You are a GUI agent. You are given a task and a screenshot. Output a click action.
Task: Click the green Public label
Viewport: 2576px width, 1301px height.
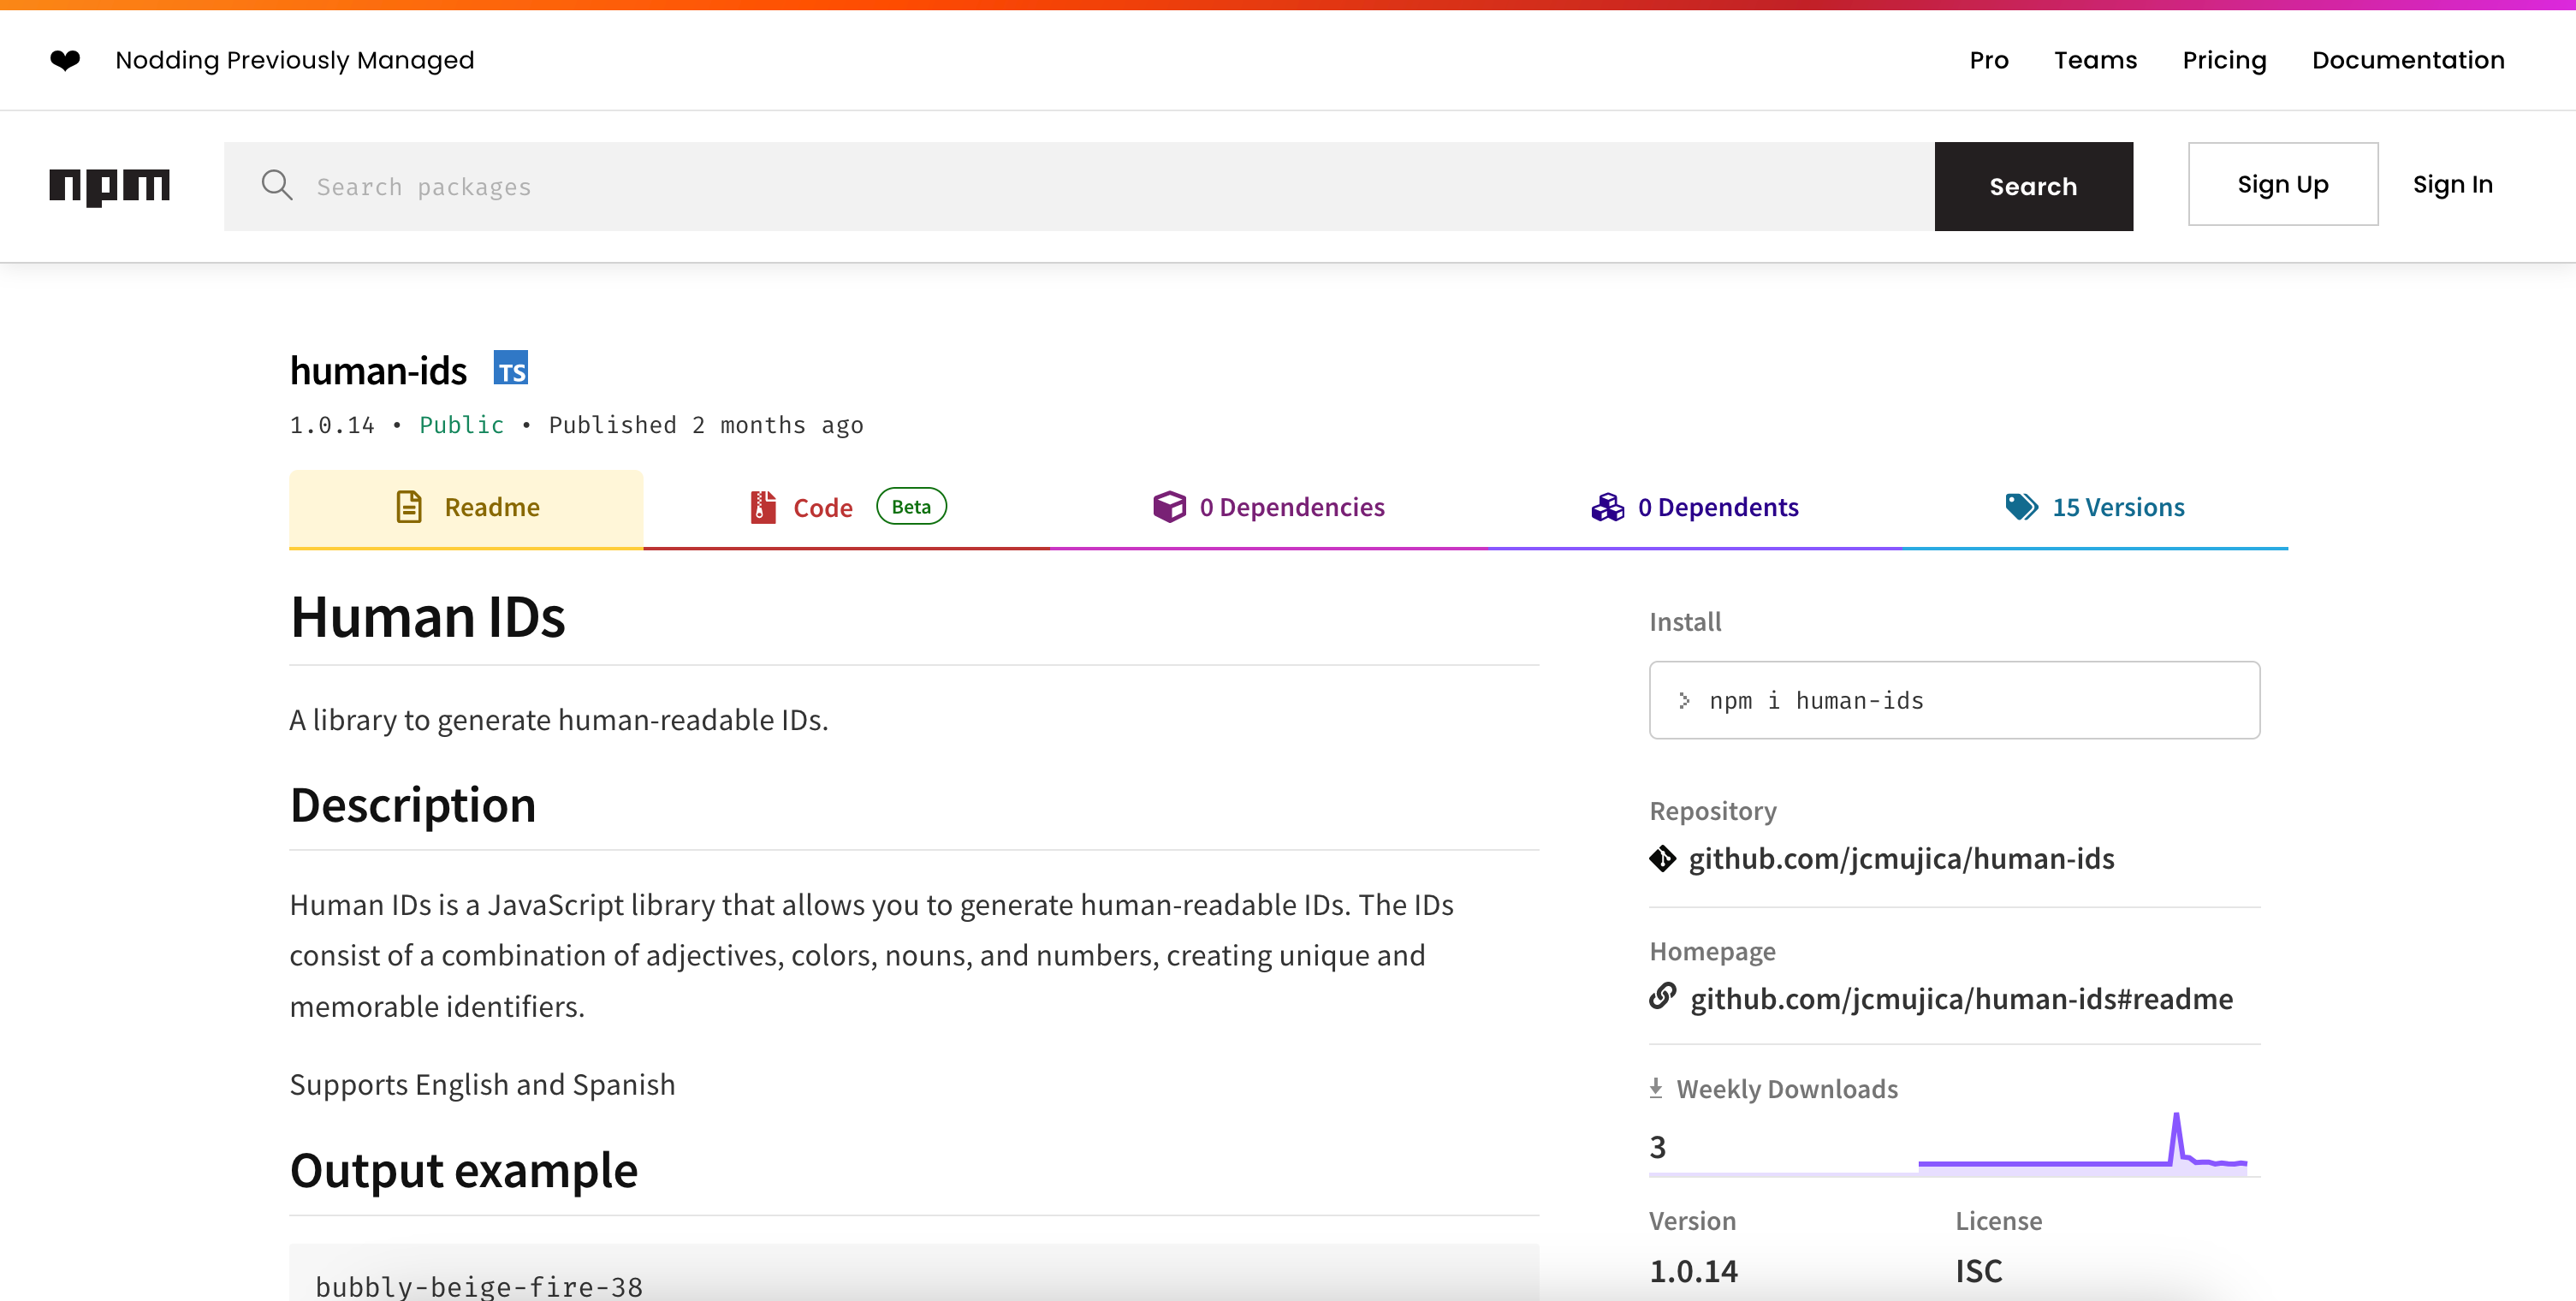click(461, 425)
